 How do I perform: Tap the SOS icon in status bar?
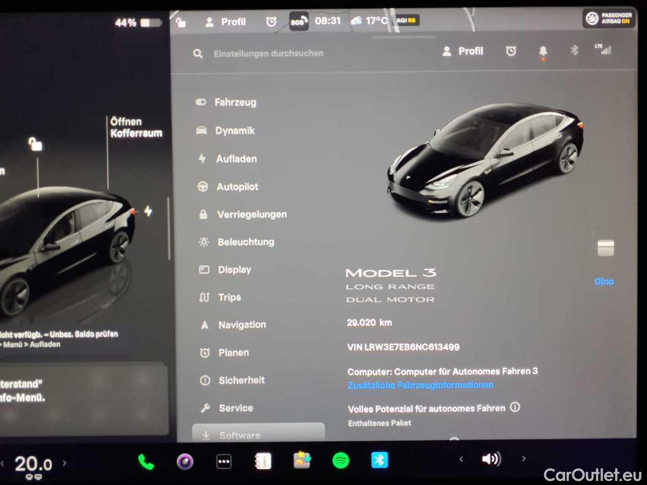pyautogui.click(x=298, y=21)
